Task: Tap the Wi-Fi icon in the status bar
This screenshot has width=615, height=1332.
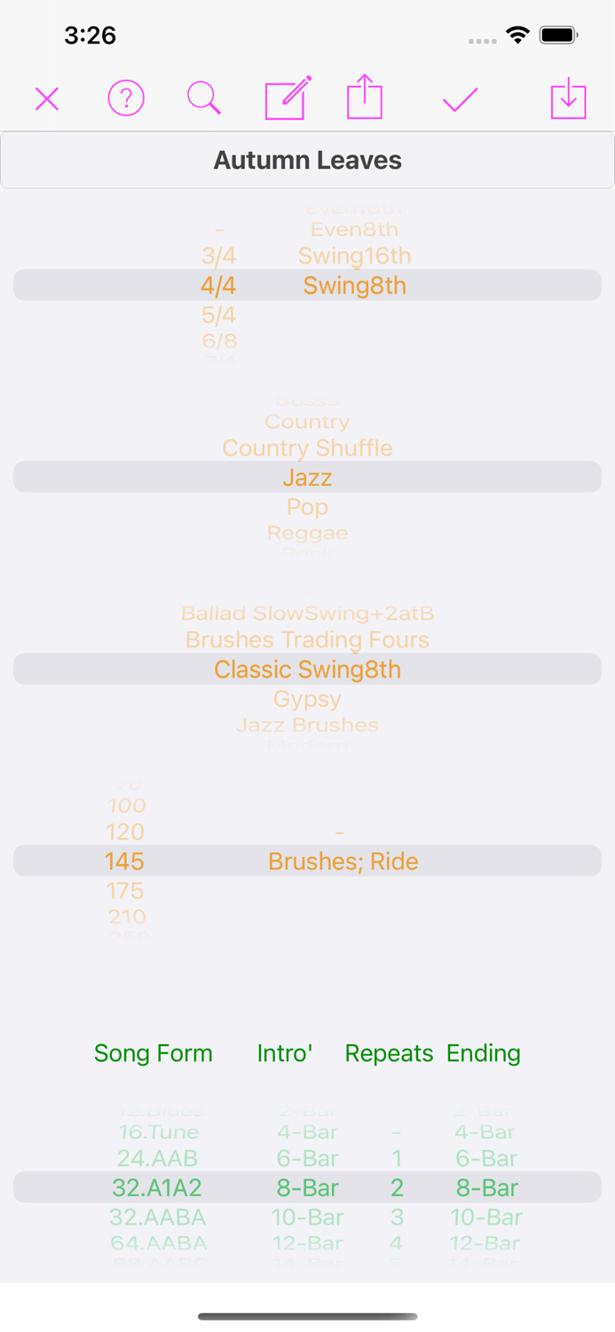Action: tap(517, 36)
